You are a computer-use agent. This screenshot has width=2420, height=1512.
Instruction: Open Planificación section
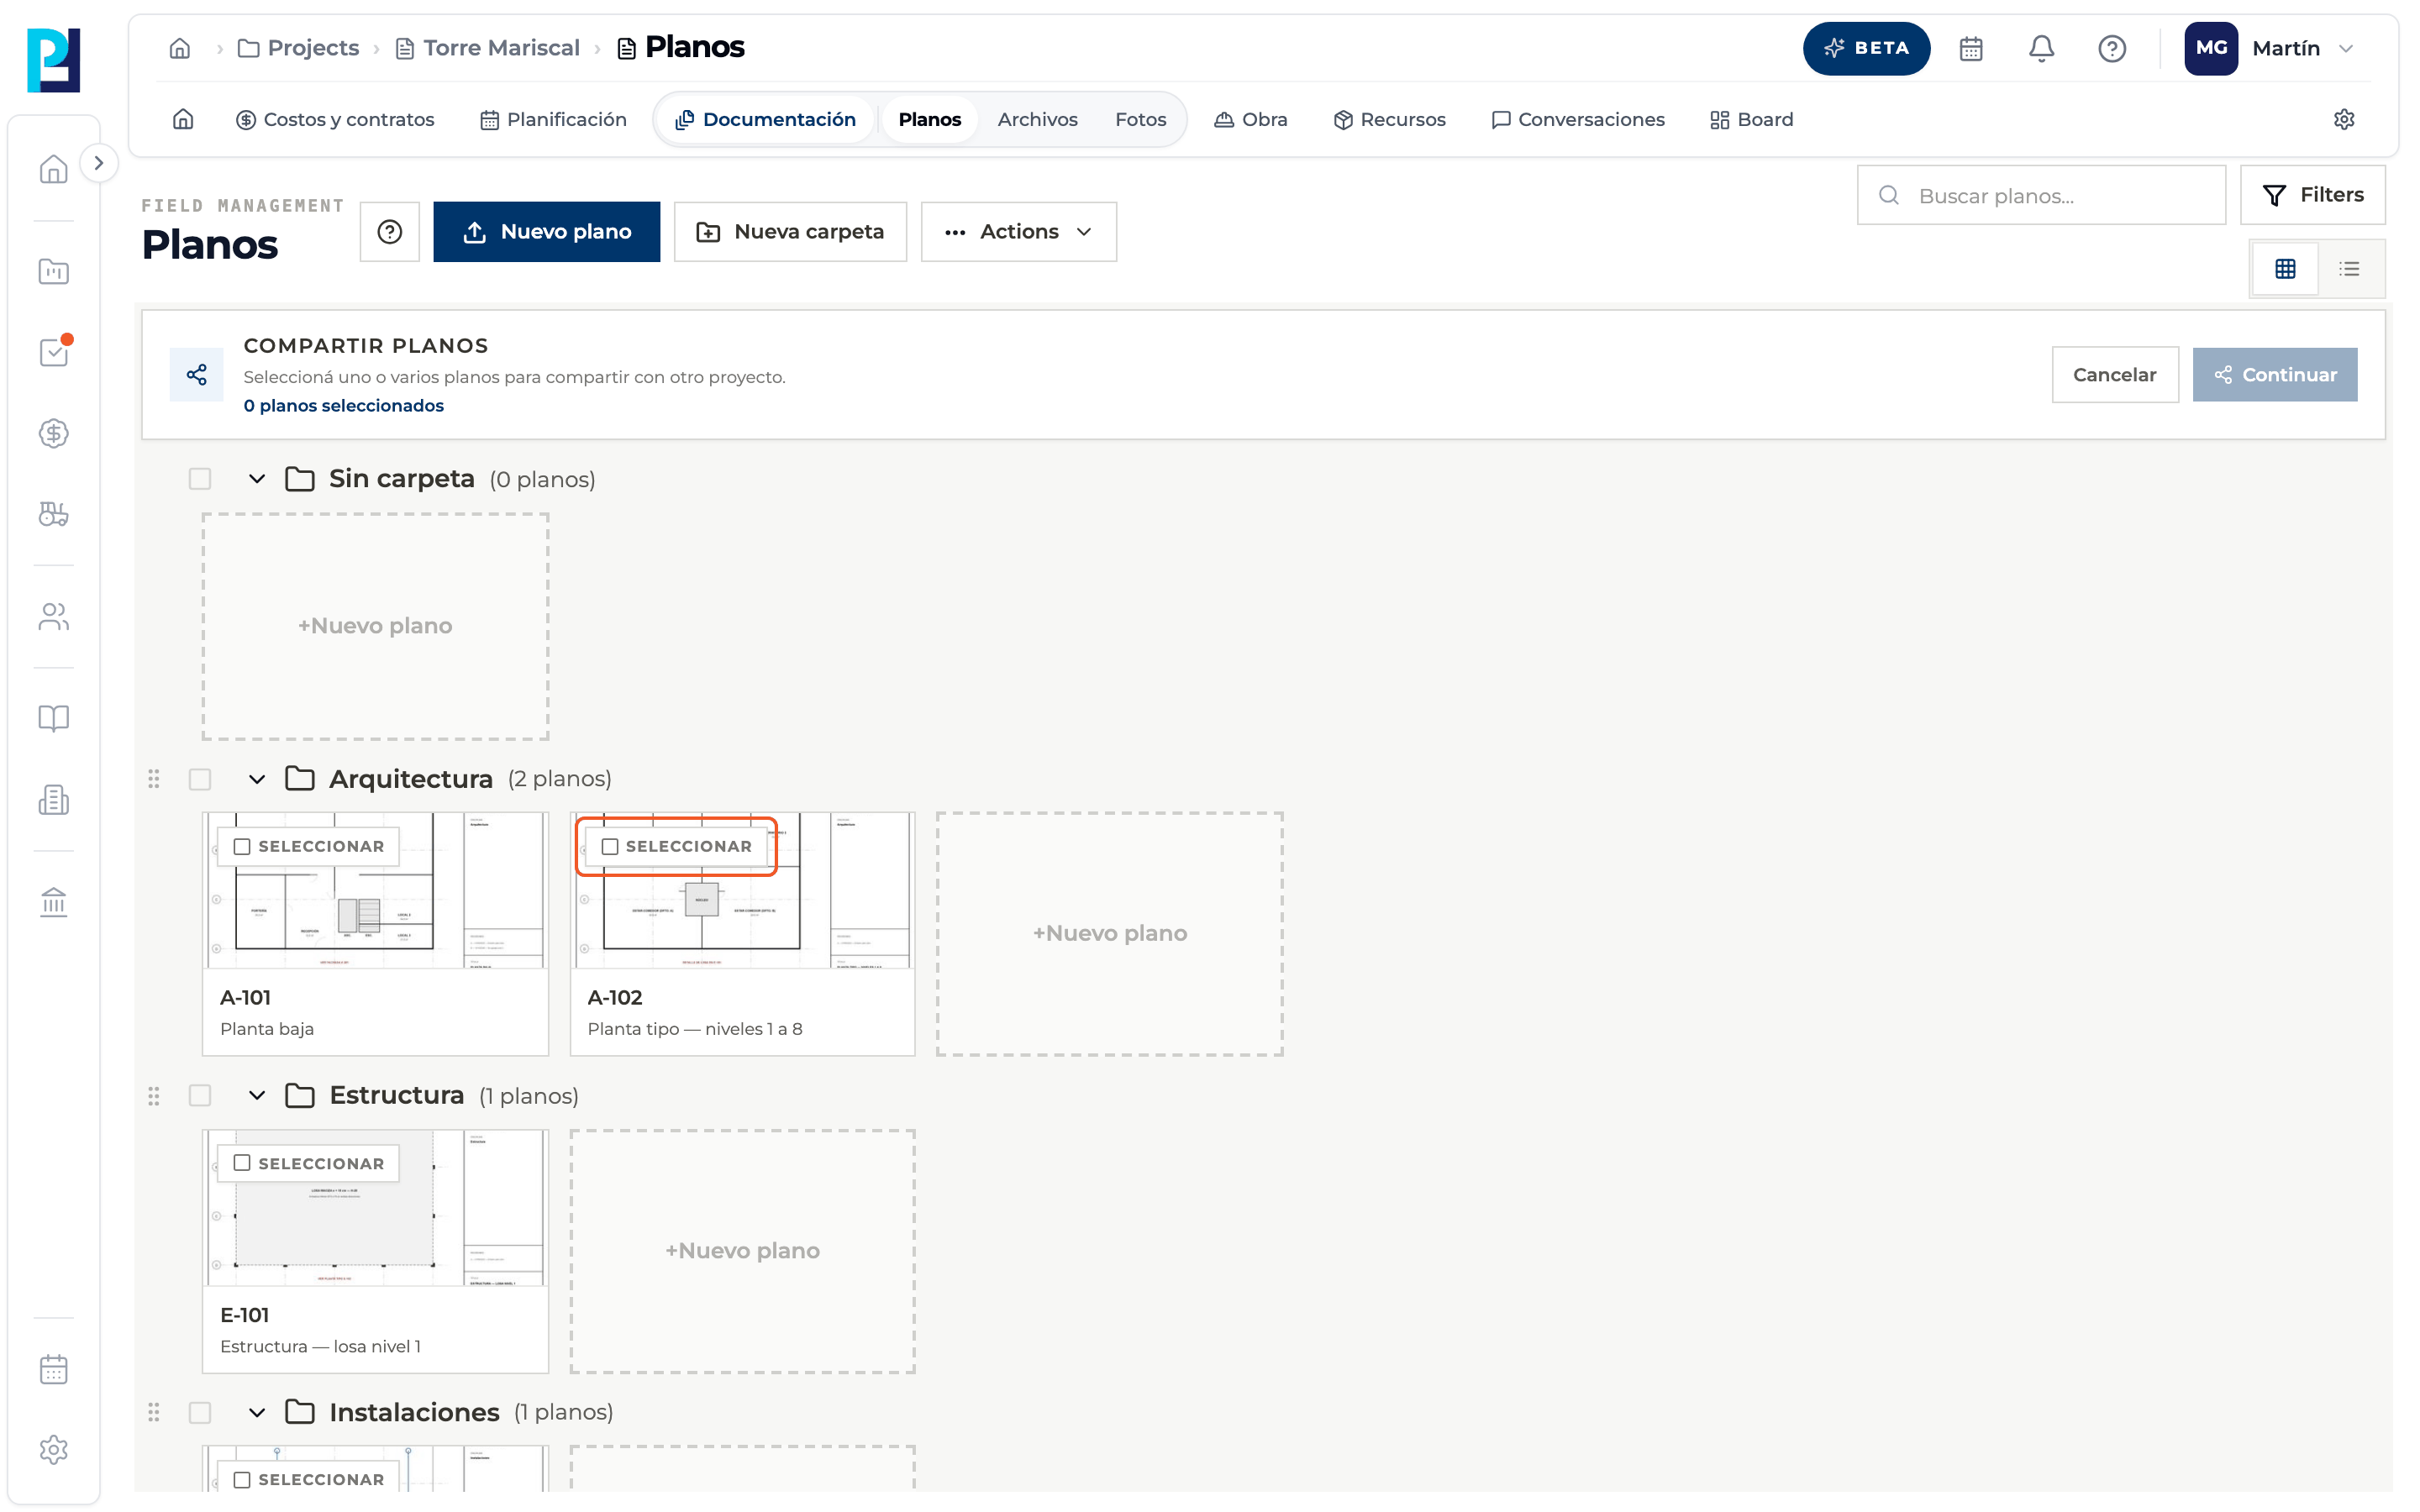553,119
